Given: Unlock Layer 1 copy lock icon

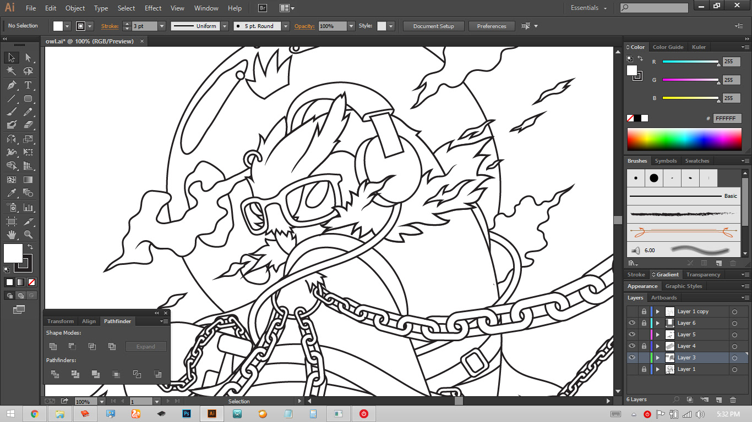Looking at the screenshot, I should click(644, 312).
